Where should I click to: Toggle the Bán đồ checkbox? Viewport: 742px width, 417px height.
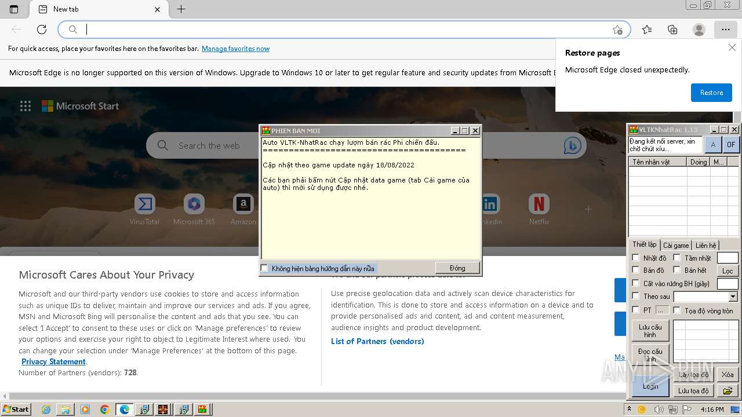click(x=635, y=270)
